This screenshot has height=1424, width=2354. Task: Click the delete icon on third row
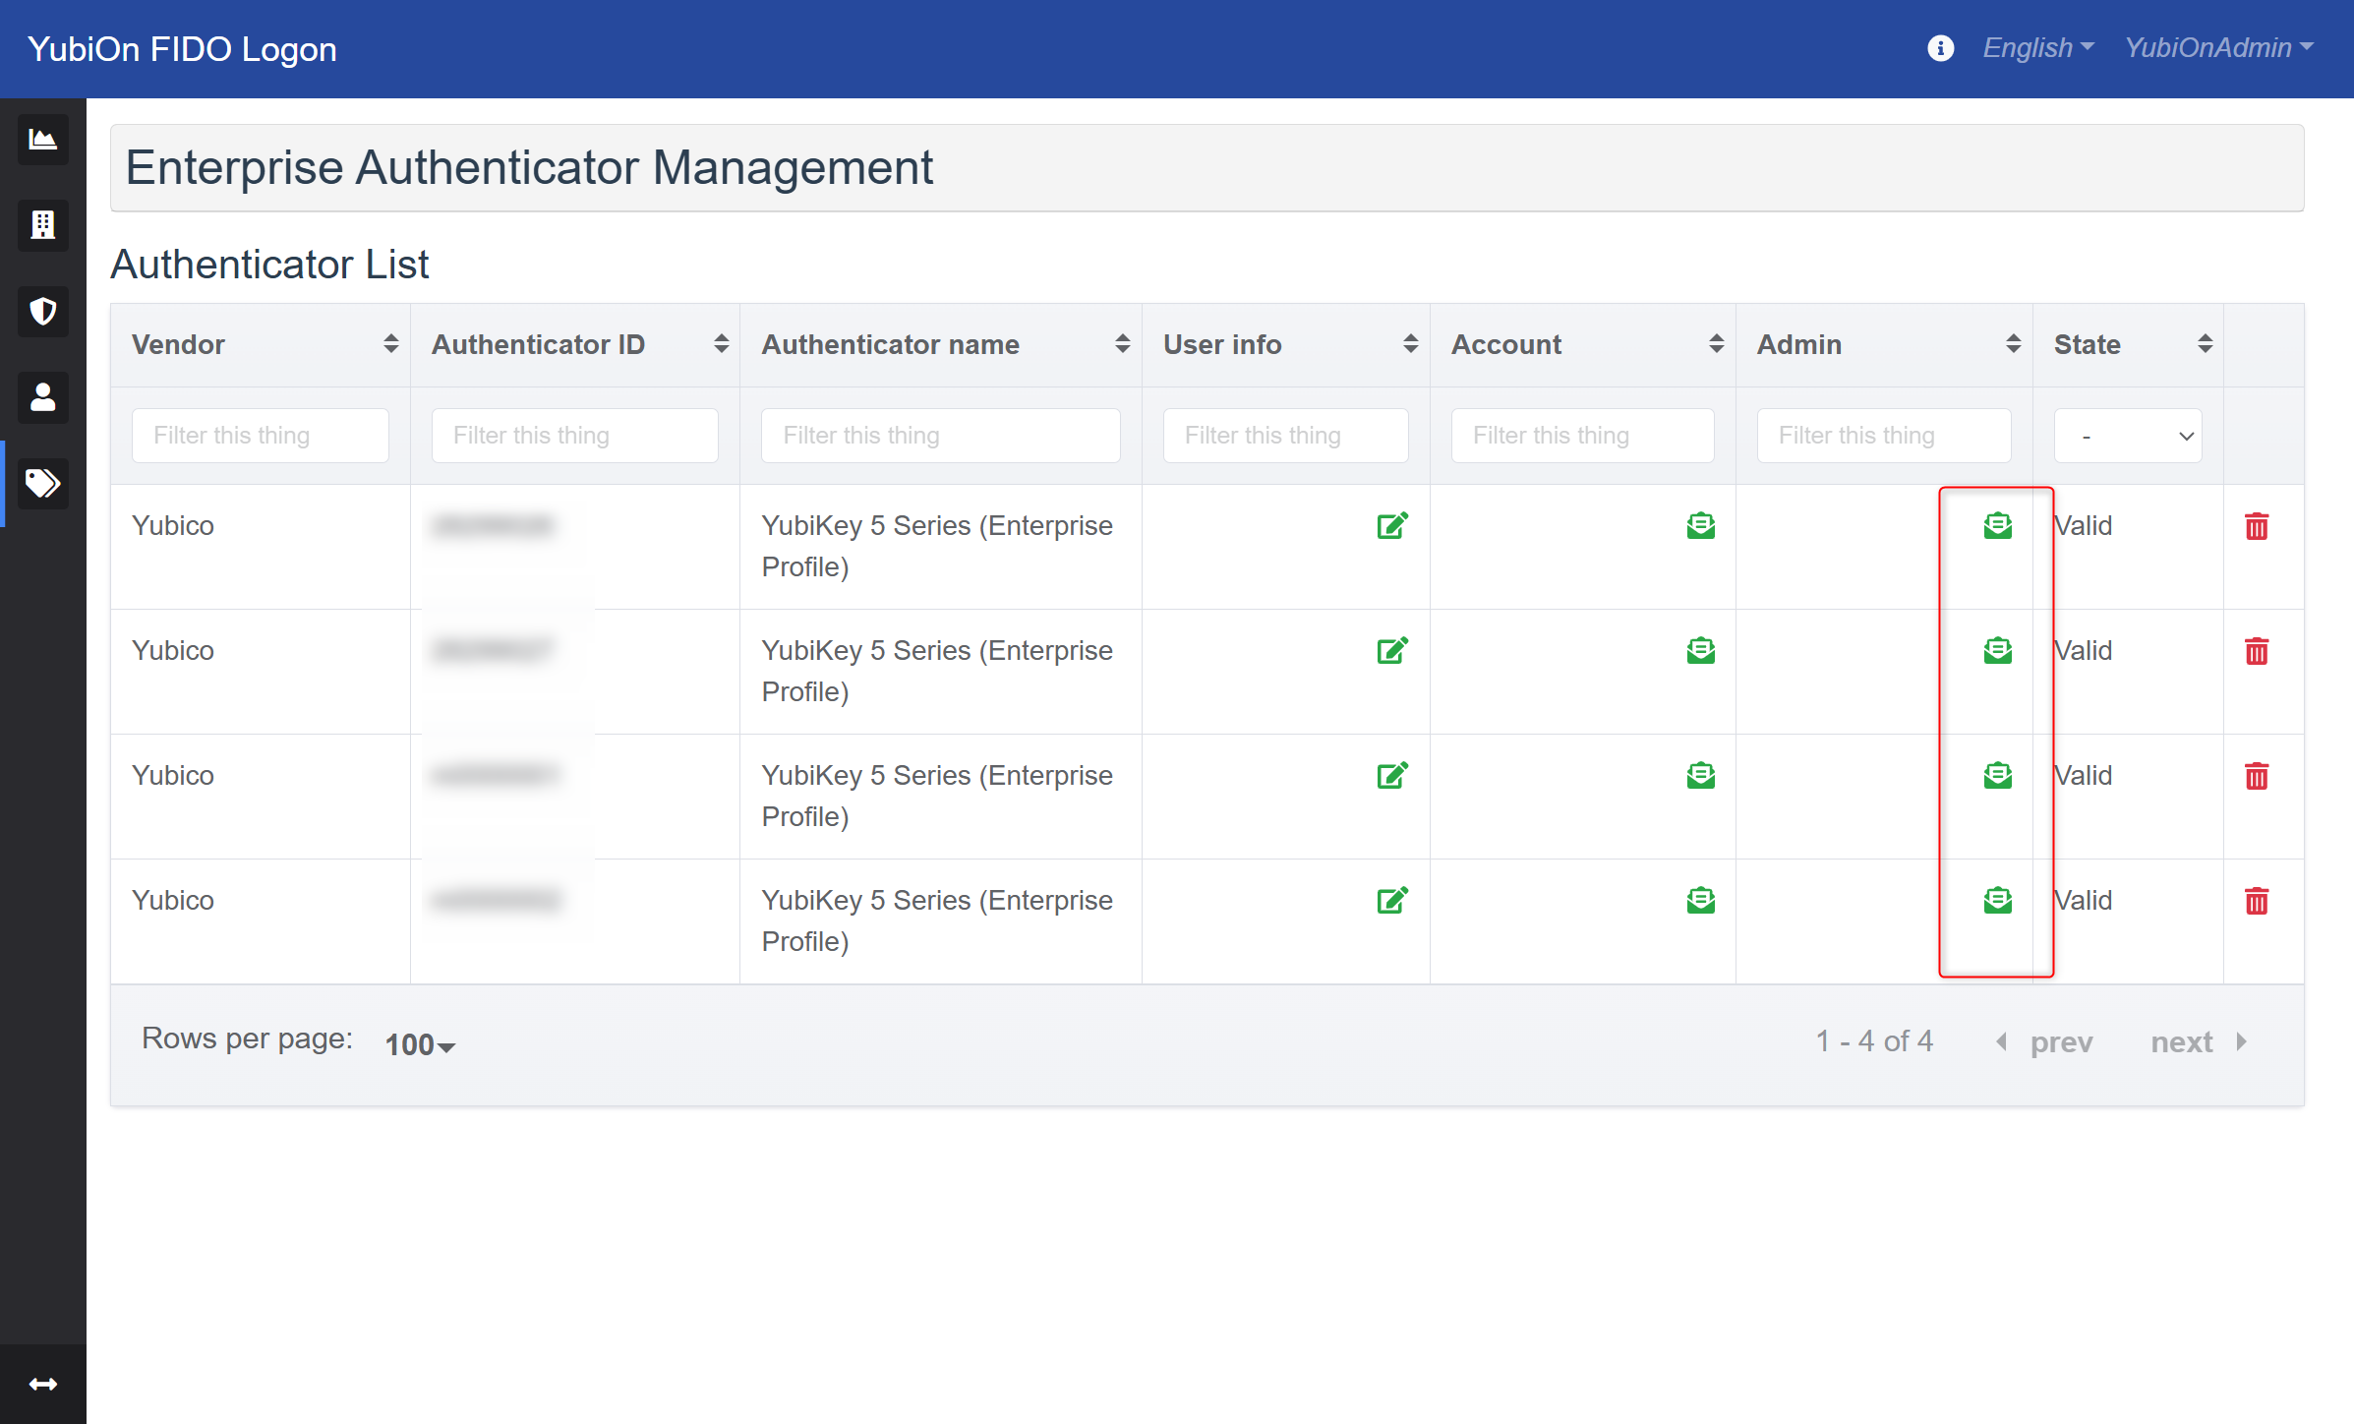2257,775
